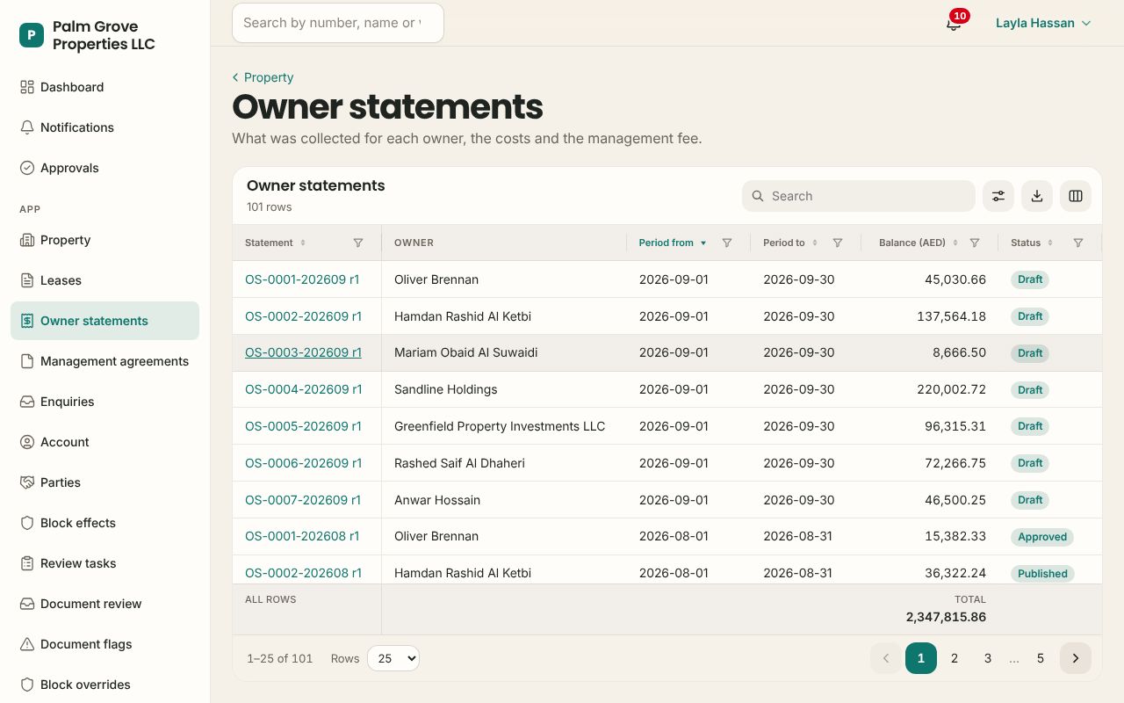Open Review tasks in the sidebar

point(105,563)
